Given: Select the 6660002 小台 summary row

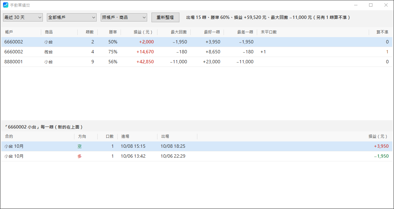Looking at the screenshot, I should click(x=197, y=42).
